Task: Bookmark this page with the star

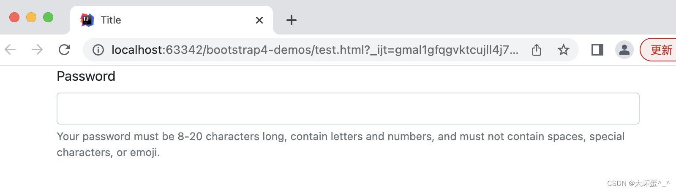Action: click(x=564, y=50)
